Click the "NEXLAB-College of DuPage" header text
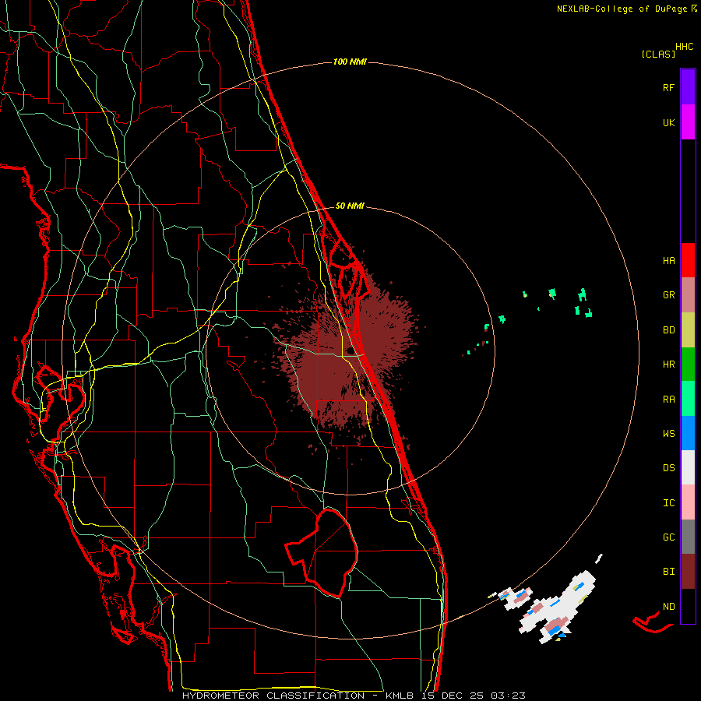Screen dimensions: 701x701 pos(622,9)
